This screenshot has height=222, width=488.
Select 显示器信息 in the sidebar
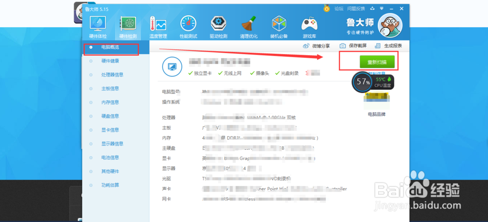pos(112,143)
